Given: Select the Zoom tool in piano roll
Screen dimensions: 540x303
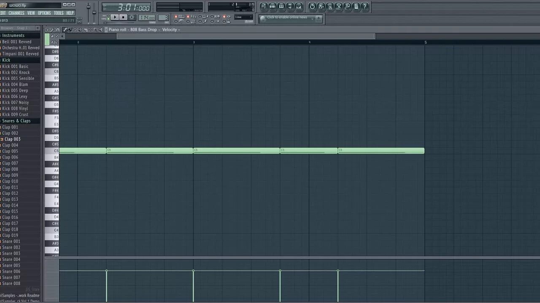Looking at the screenshot, I should coord(95,30).
